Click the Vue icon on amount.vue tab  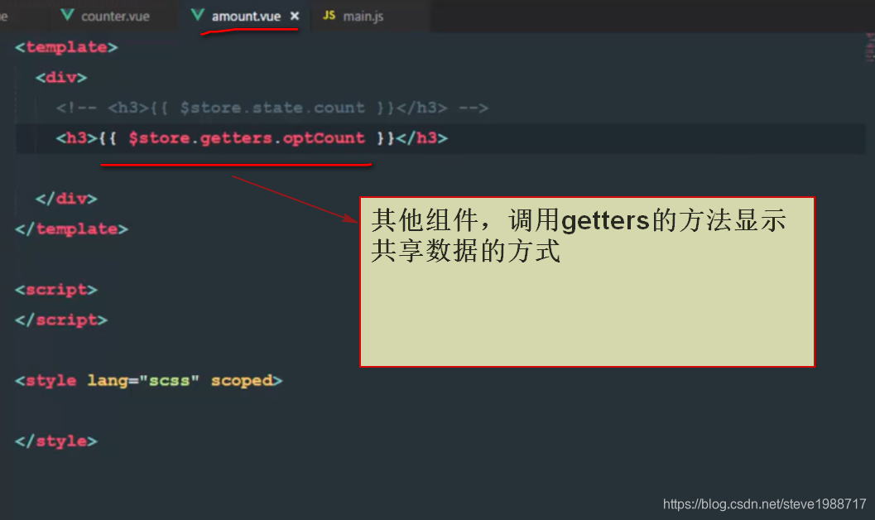click(198, 15)
